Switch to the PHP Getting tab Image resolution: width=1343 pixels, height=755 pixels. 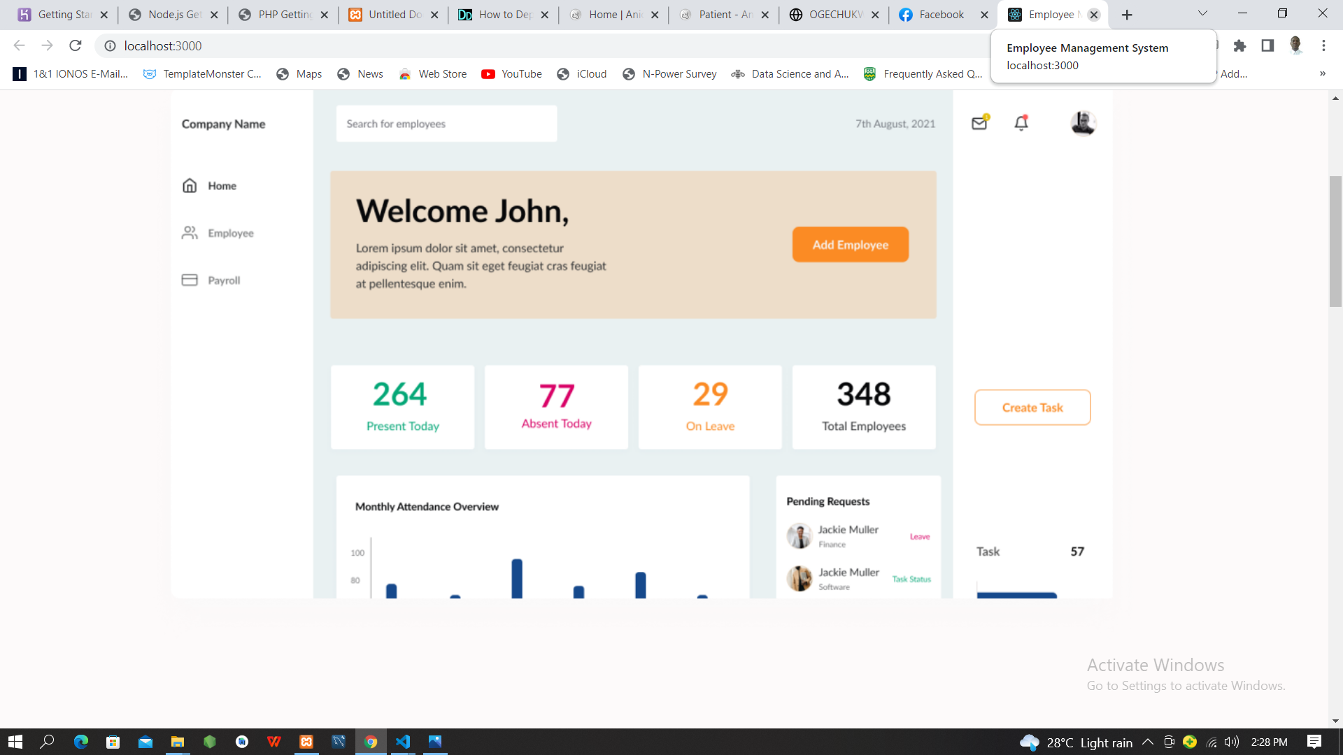pos(283,15)
